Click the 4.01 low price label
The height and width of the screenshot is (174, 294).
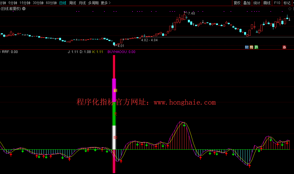[121, 46]
